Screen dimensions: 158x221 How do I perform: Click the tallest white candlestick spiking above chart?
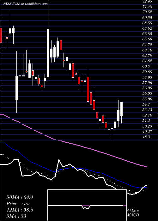click(48, 53)
